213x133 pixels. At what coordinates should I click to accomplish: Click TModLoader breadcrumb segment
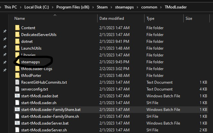175,7
